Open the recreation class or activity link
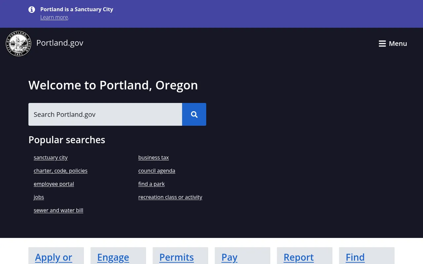Image resolution: width=423 pixels, height=264 pixels. coord(170,197)
